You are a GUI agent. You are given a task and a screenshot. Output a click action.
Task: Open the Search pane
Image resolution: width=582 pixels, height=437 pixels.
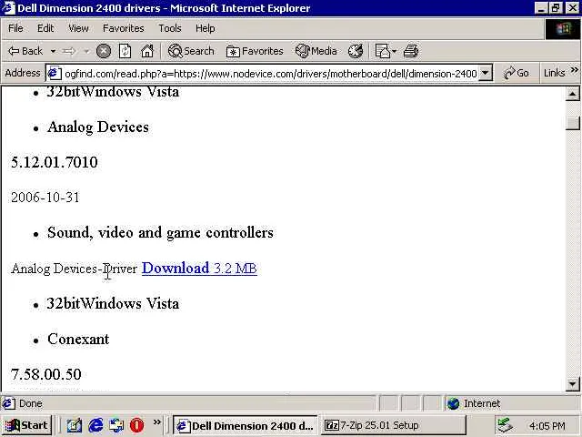click(191, 51)
